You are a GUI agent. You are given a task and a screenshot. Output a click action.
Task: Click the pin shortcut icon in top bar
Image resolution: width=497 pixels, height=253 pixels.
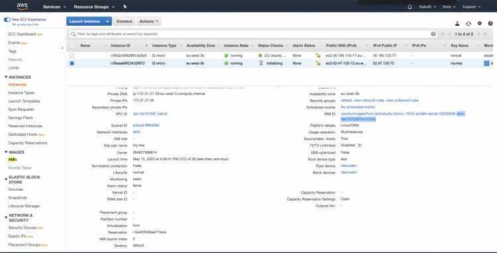coord(125,7)
